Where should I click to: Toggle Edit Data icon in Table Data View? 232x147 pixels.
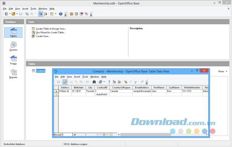[65, 82]
